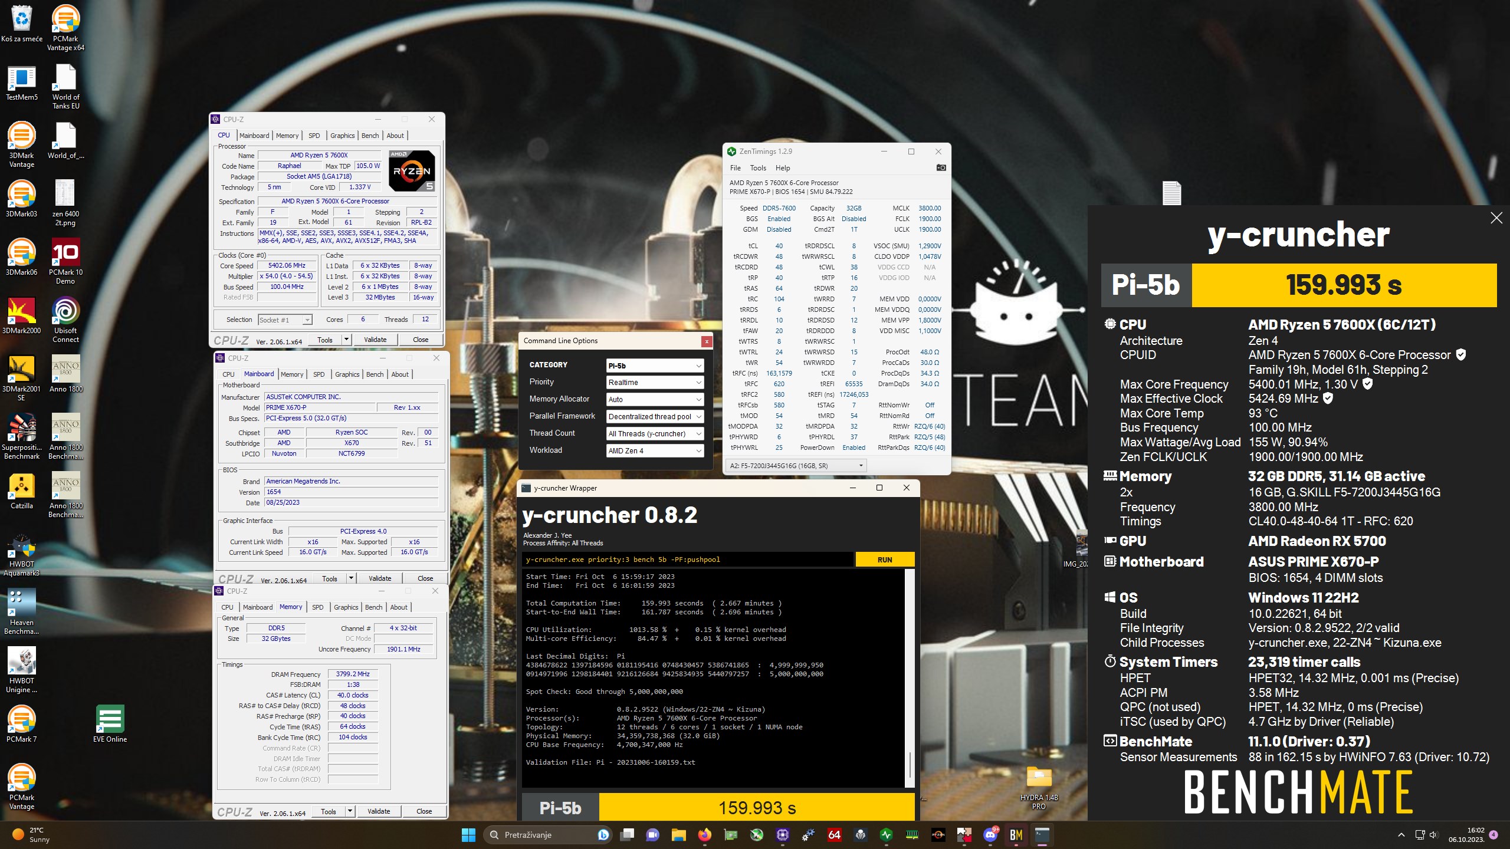Image resolution: width=1510 pixels, height=849 pixels.
Task: Show hidden system tray icons
Action: tap(1401, 835)
